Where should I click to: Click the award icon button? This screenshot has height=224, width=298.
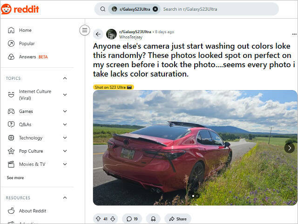click(x=153, y=219)
